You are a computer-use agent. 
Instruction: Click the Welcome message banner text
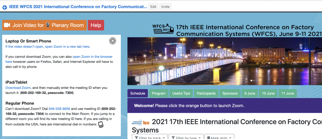[x=189, y=106]
